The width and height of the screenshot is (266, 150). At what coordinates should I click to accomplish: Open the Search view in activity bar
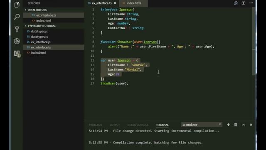click(x=17, y=17)
